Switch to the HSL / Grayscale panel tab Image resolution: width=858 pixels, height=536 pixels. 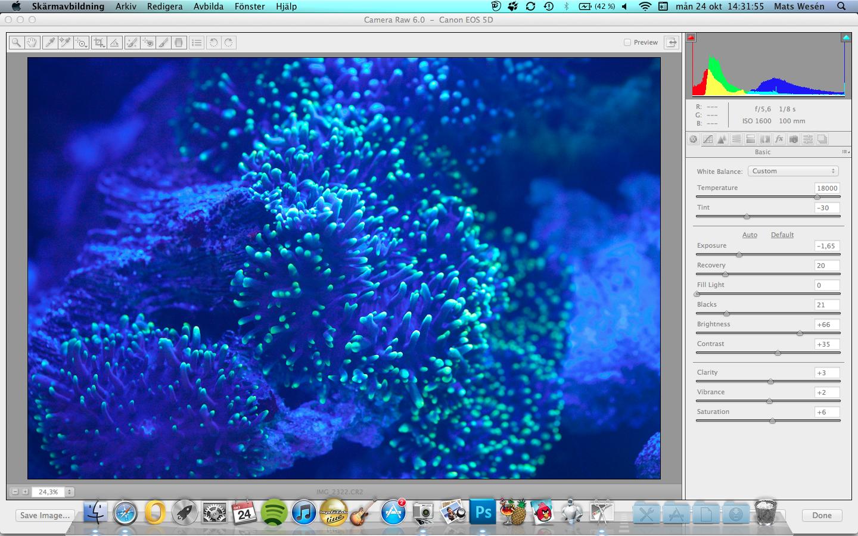point(736,139)
